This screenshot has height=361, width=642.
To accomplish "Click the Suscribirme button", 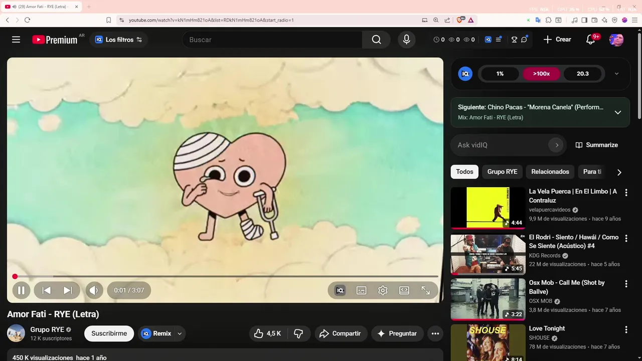I will tap(109, 333).
